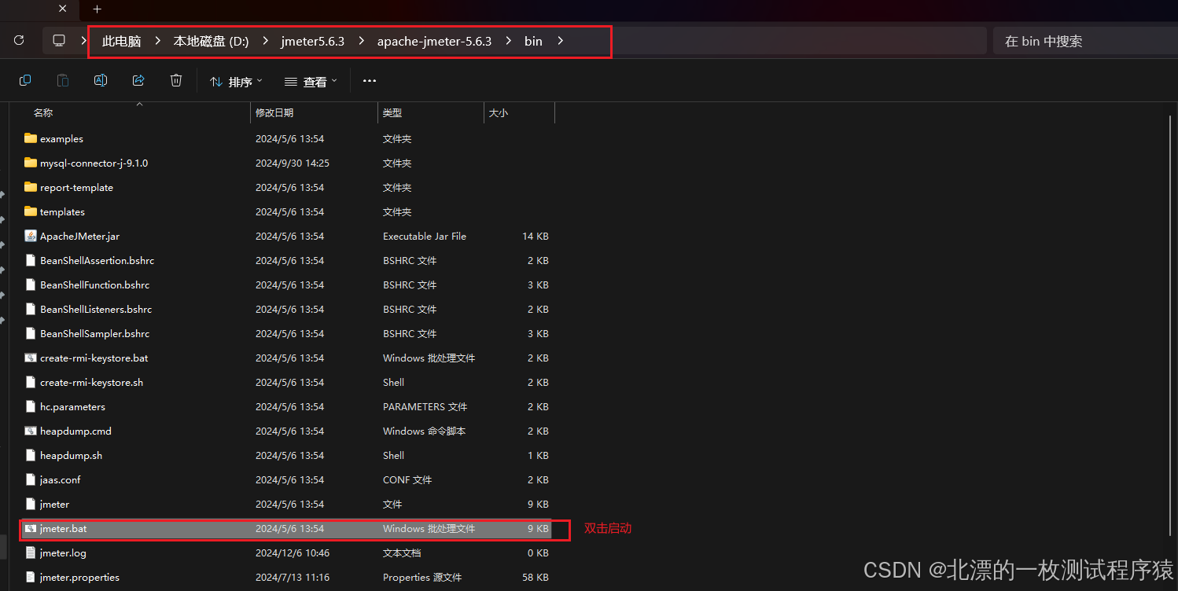Click Windows 命令脚本 type cell

(424, 431)
